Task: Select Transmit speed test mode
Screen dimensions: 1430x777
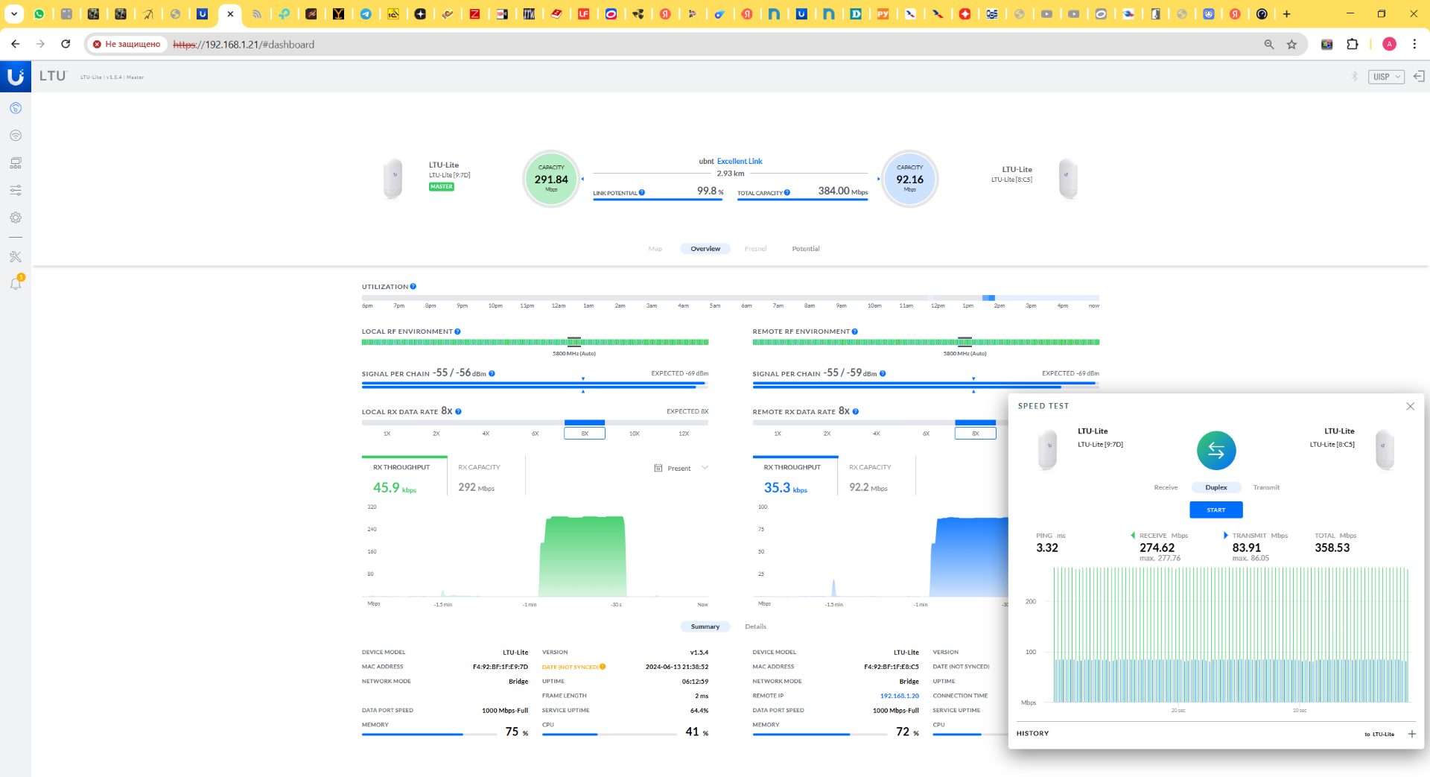Action: tap(1266, 487)
